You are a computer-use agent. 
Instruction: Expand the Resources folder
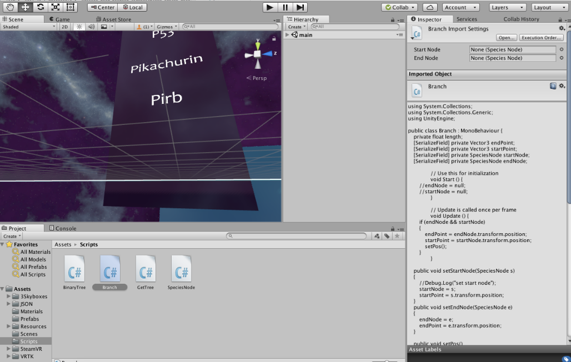(8, 326)
